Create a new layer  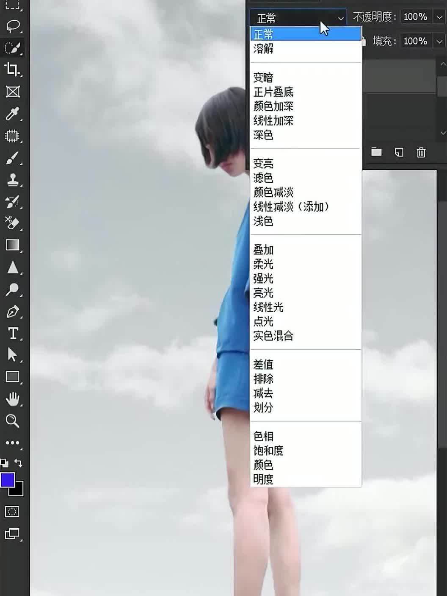398,152
